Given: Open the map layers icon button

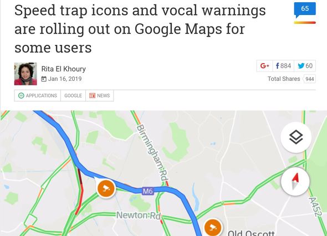Looking at the screenshot, I should click(296, 137).
